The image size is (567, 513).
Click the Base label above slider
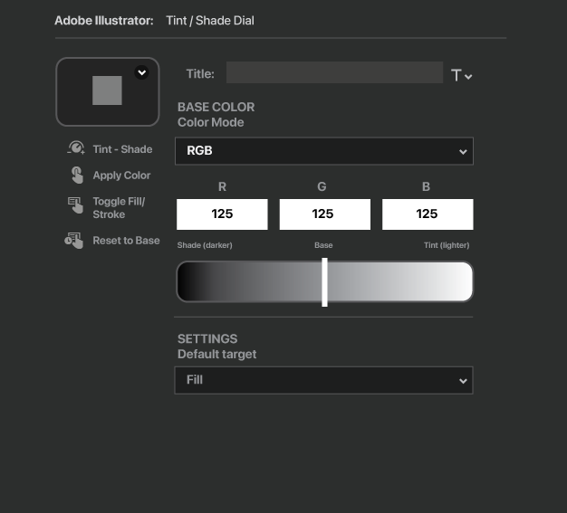pos(323,245)
